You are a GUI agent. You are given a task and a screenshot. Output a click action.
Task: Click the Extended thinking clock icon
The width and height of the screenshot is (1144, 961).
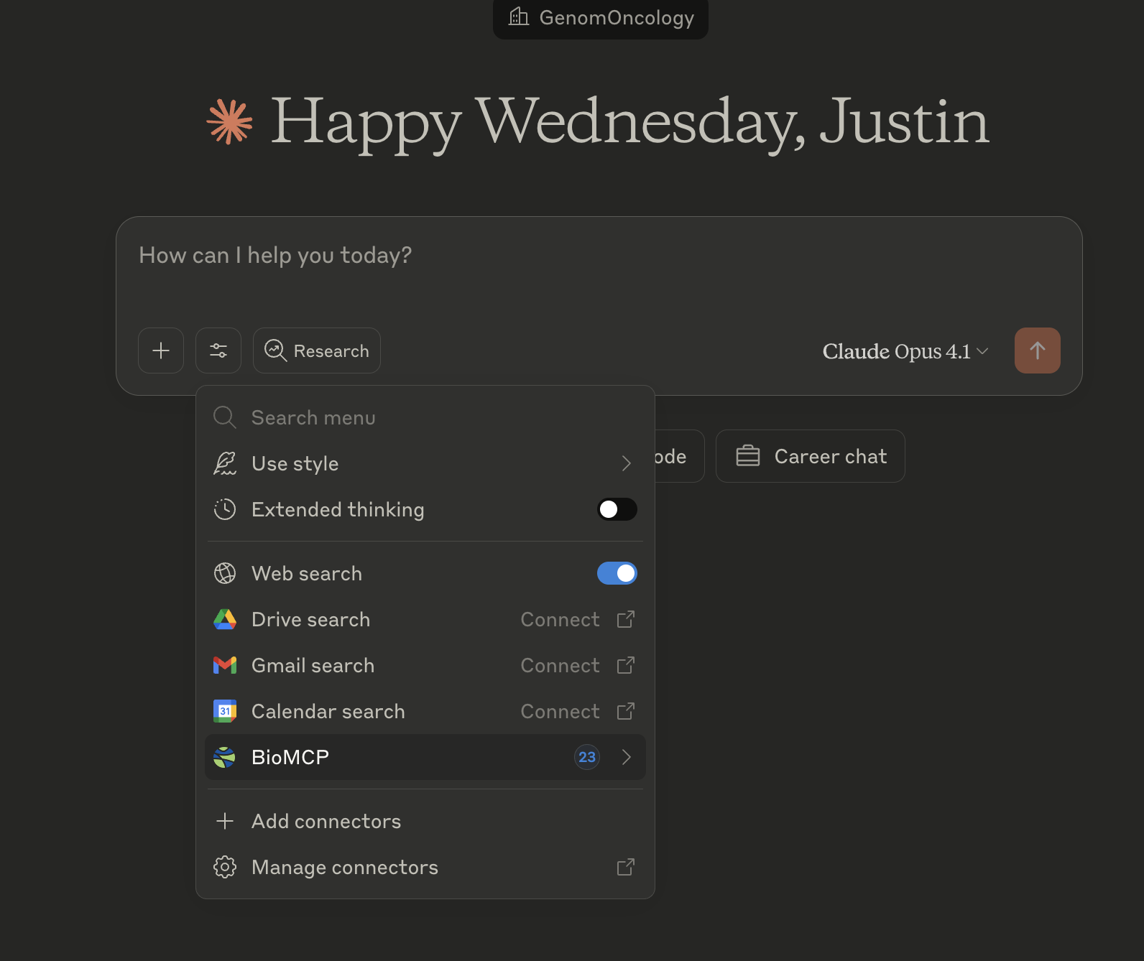pyautogui.click(x=225, y=509)
